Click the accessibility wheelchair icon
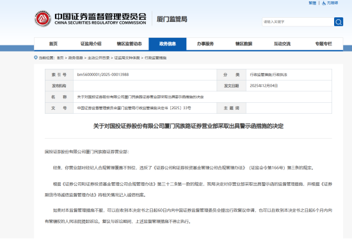This screenshot has height=239, width=352. 324,3
